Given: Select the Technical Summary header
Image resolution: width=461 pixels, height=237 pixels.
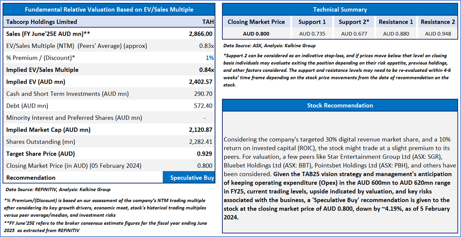Looking at the screenshot, I should tap(340, 10).
